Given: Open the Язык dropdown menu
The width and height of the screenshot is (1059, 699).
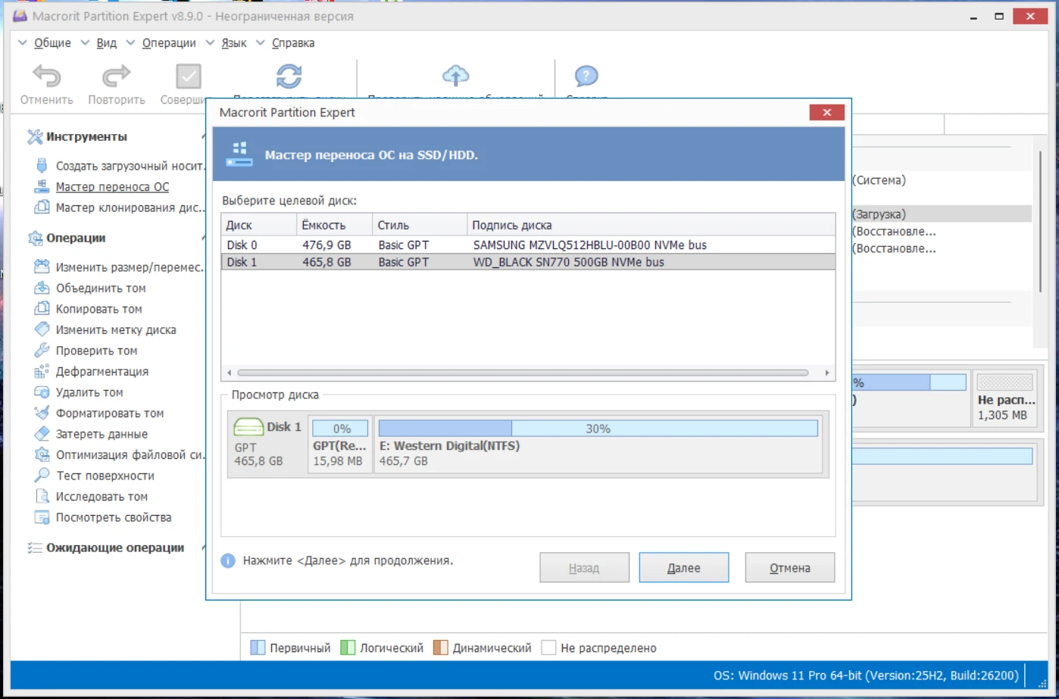Looking at the screenshot, I should [x=233, y=43].
